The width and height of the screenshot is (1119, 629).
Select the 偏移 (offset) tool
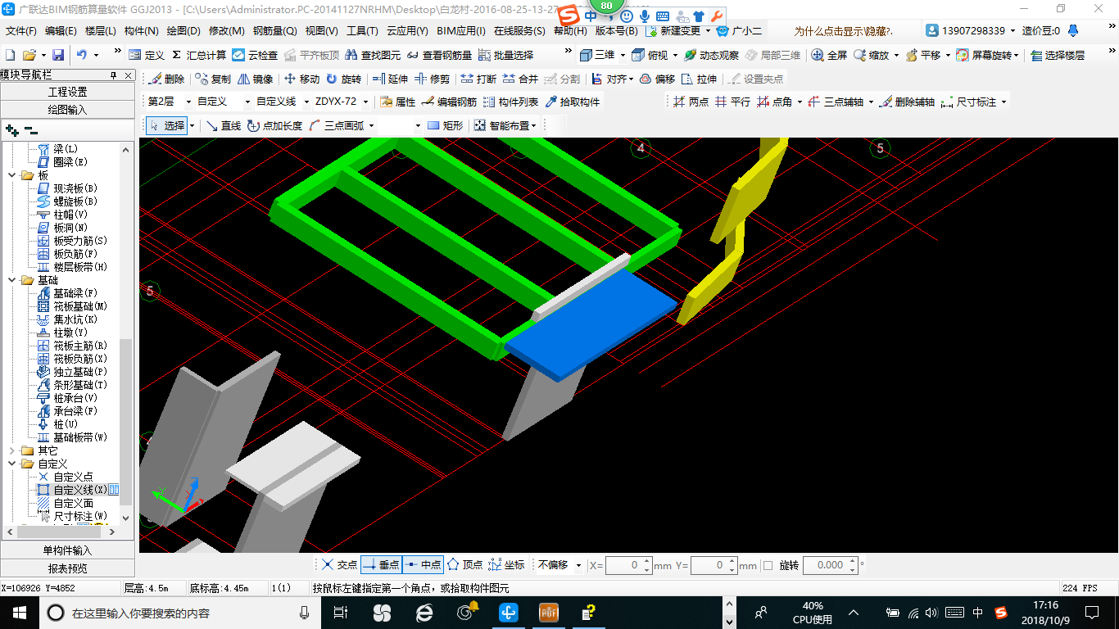pyautogui.click(x=657, y=79)
